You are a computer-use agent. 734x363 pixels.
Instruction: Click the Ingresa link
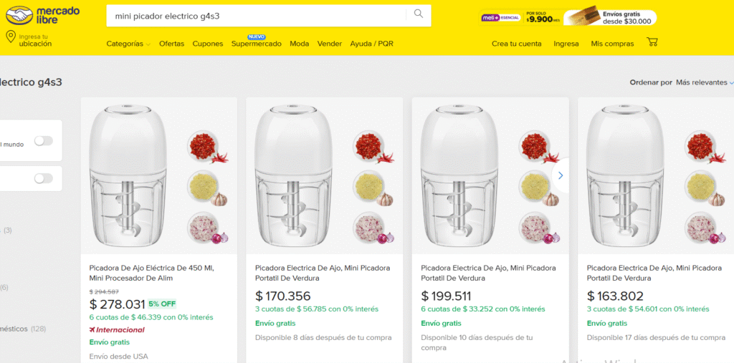click(566, 44)
